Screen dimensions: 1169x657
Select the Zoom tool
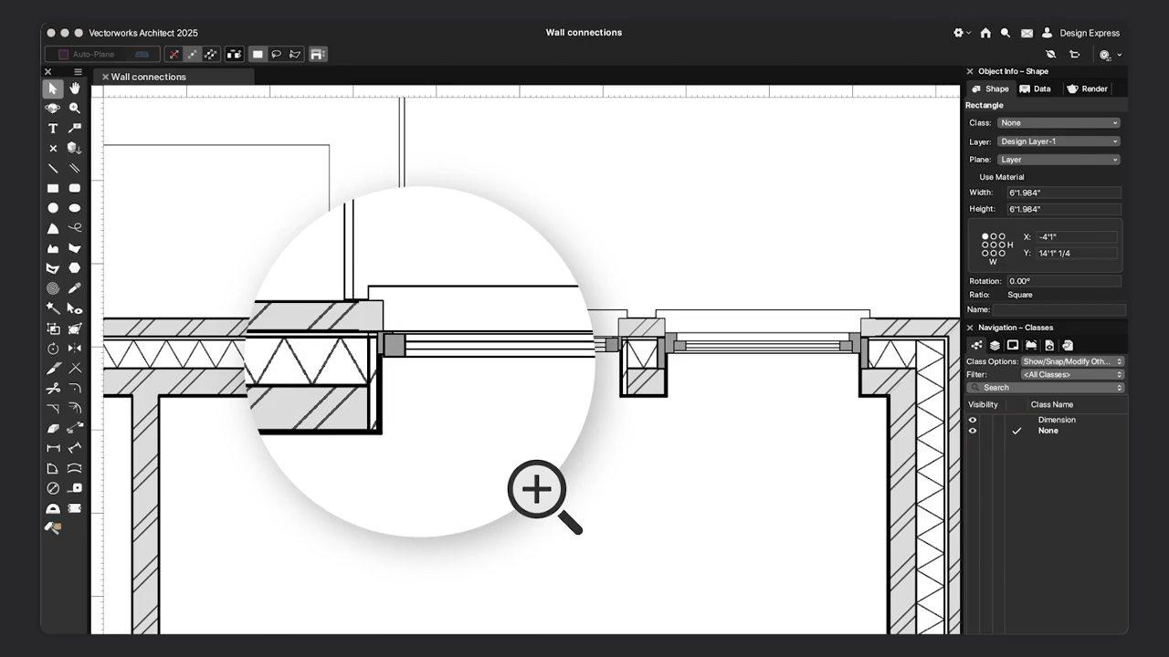click(x=74, y=108)
